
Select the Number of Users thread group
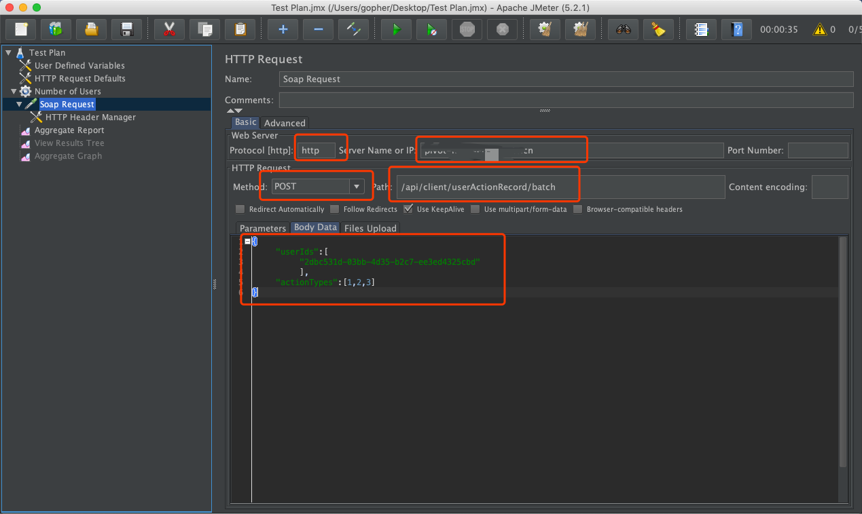pos(68,91)
